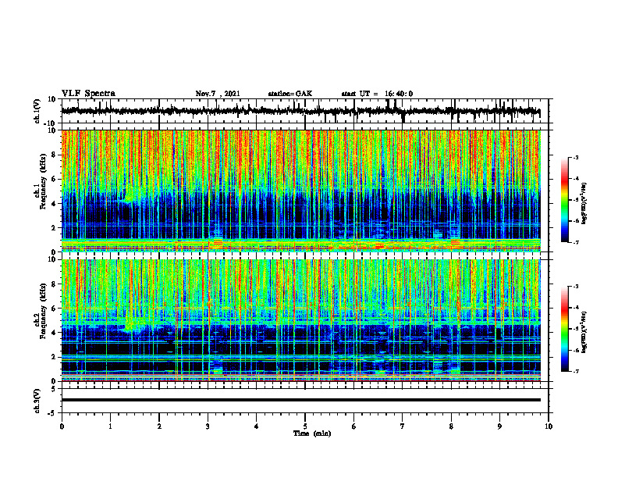Click the "5" tick on ch.3(V) axis
The width and height of the screenshot is (618, 478).
55,389
